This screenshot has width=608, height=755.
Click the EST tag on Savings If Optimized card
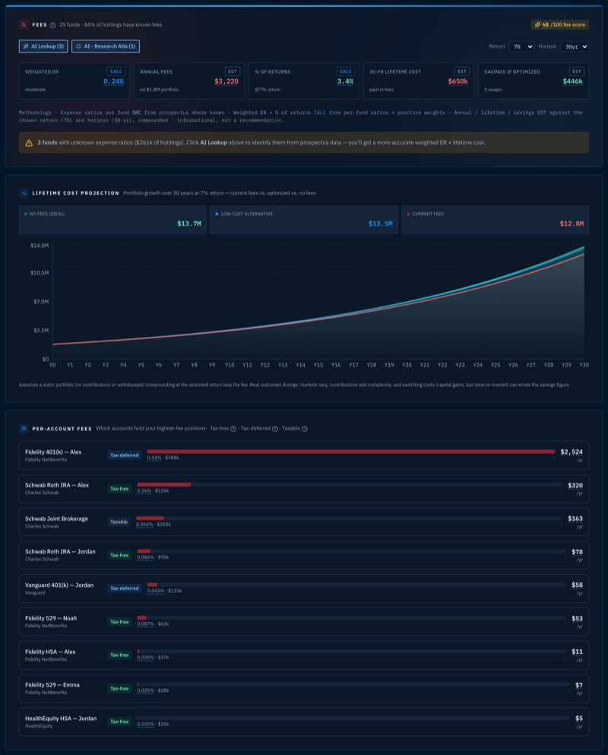577,71
